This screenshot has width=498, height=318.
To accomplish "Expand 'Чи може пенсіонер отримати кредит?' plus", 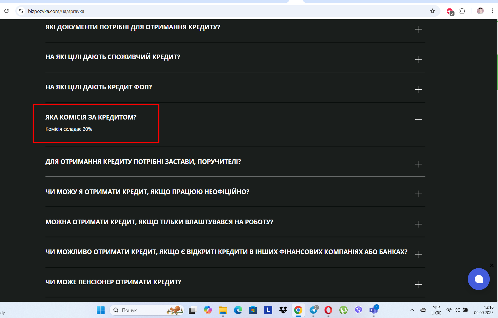I will coord(419,285).
